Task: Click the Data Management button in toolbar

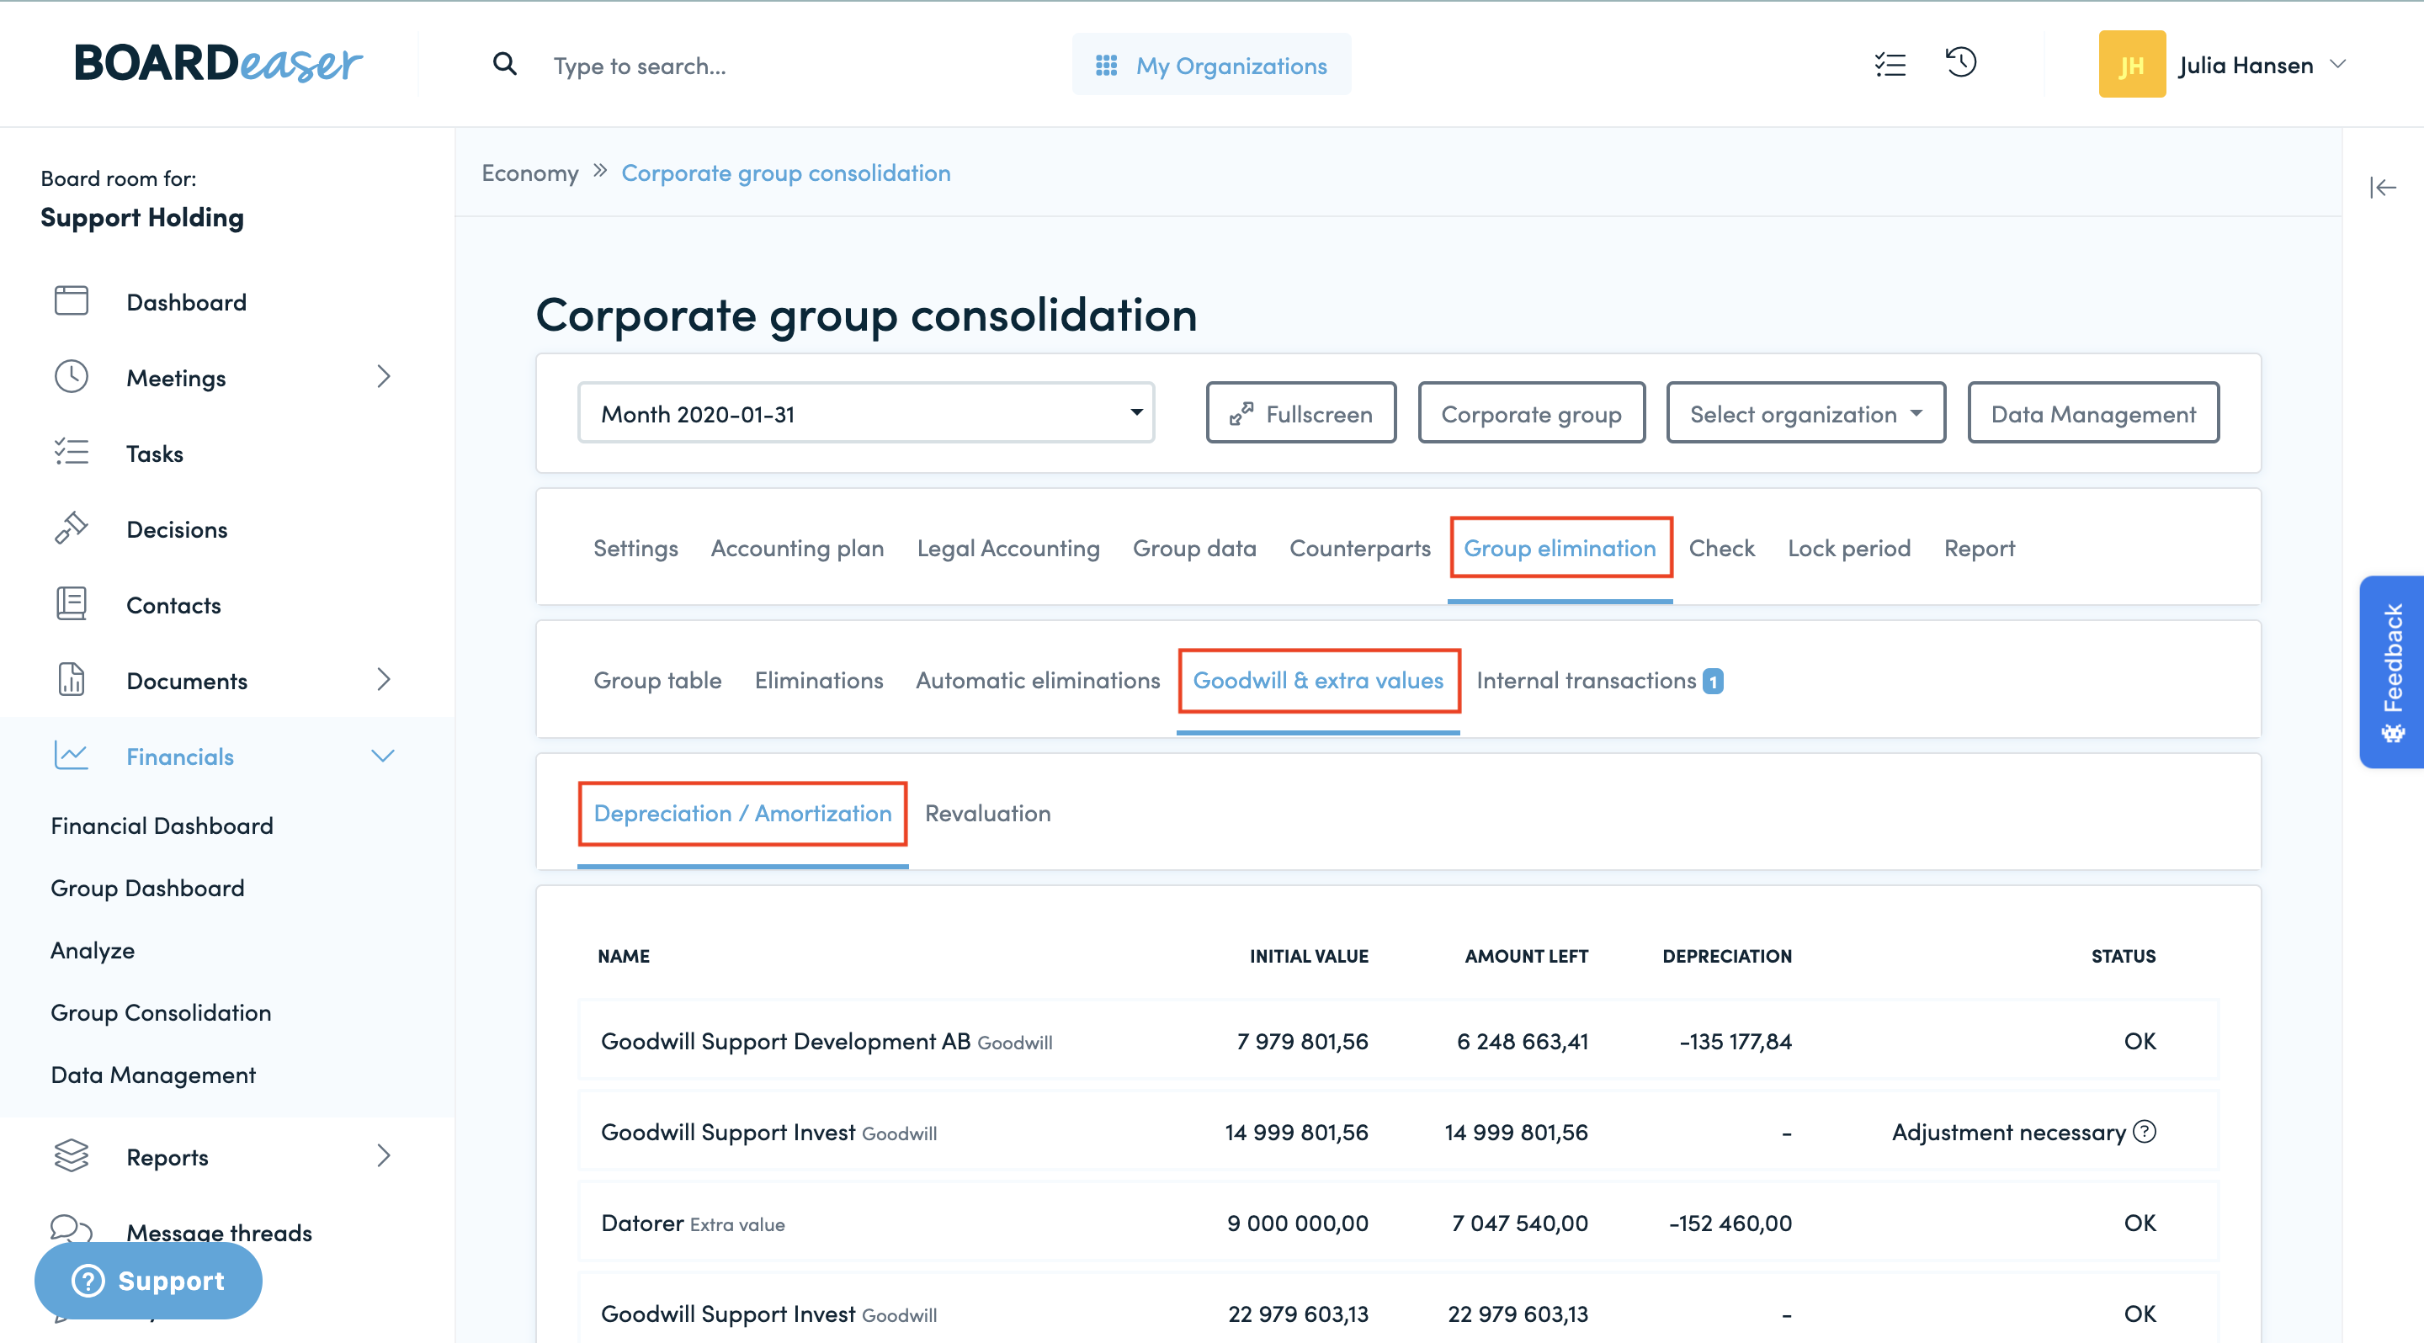Action: pyautogui.click(x=2092, y=413)
